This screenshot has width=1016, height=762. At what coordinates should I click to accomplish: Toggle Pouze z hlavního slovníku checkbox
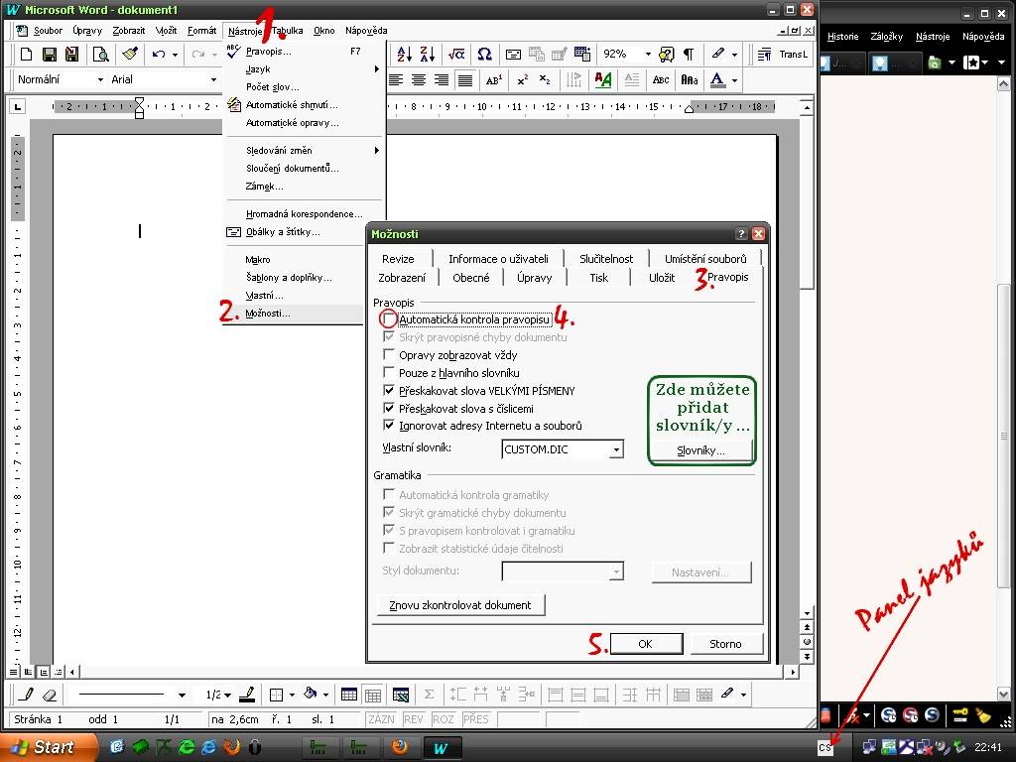pyautogui.click(x=389, y=372)
